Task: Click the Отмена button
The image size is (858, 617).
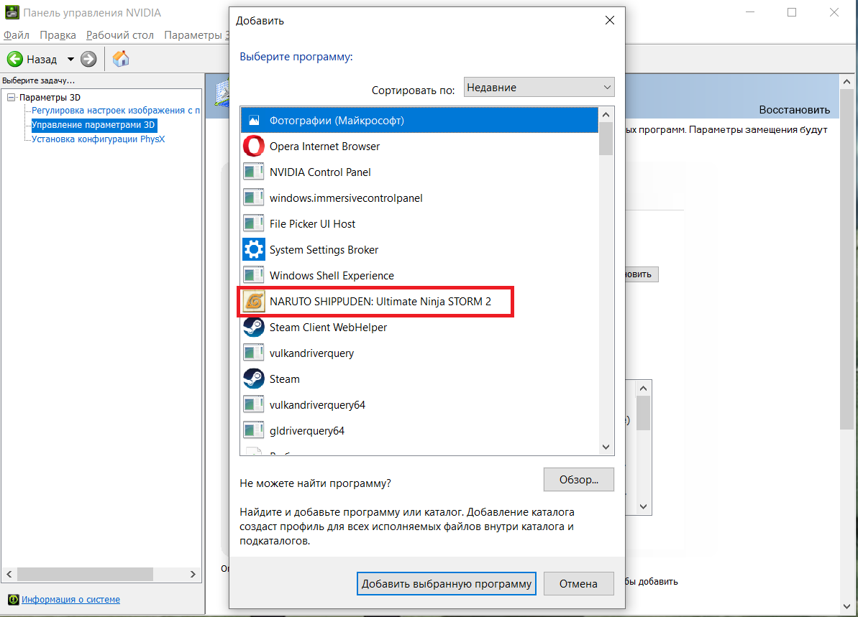Action: click(x=578, y=584)
